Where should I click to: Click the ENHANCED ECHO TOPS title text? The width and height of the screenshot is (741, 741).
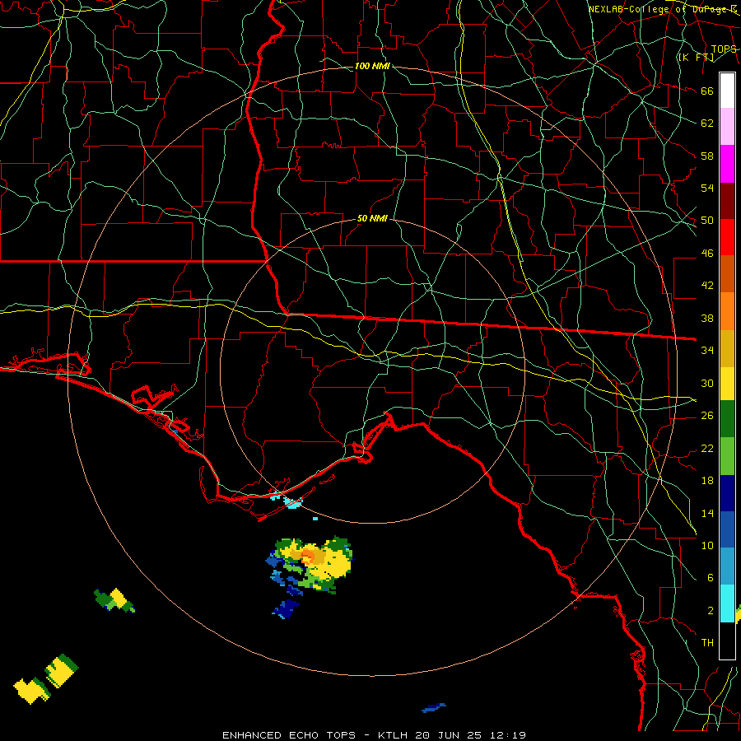click(x=289, y=735)
